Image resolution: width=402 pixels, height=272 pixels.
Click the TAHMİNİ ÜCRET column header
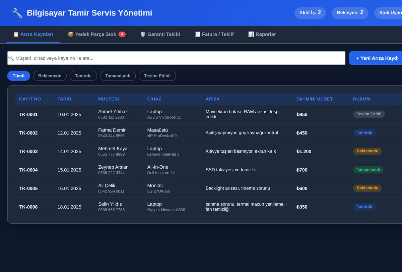(x=315, y=99)
